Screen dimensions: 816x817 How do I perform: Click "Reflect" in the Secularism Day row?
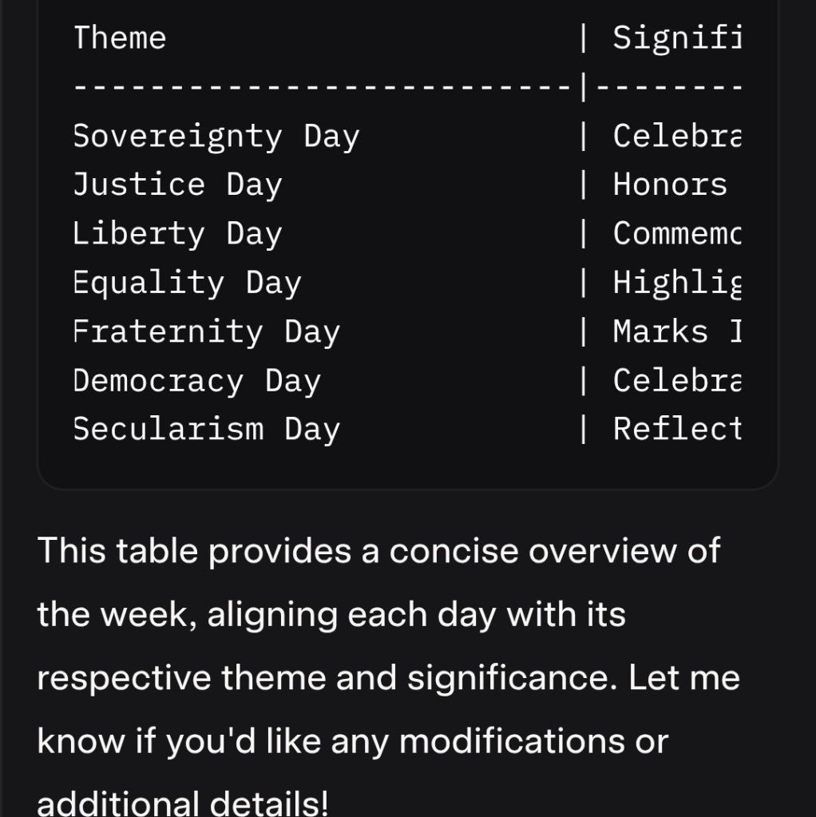[677, 429]
